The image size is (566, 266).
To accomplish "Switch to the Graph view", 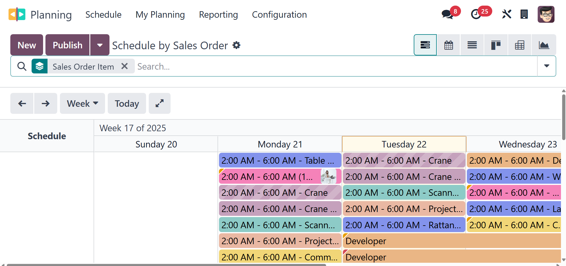I will tap(544, 45).
